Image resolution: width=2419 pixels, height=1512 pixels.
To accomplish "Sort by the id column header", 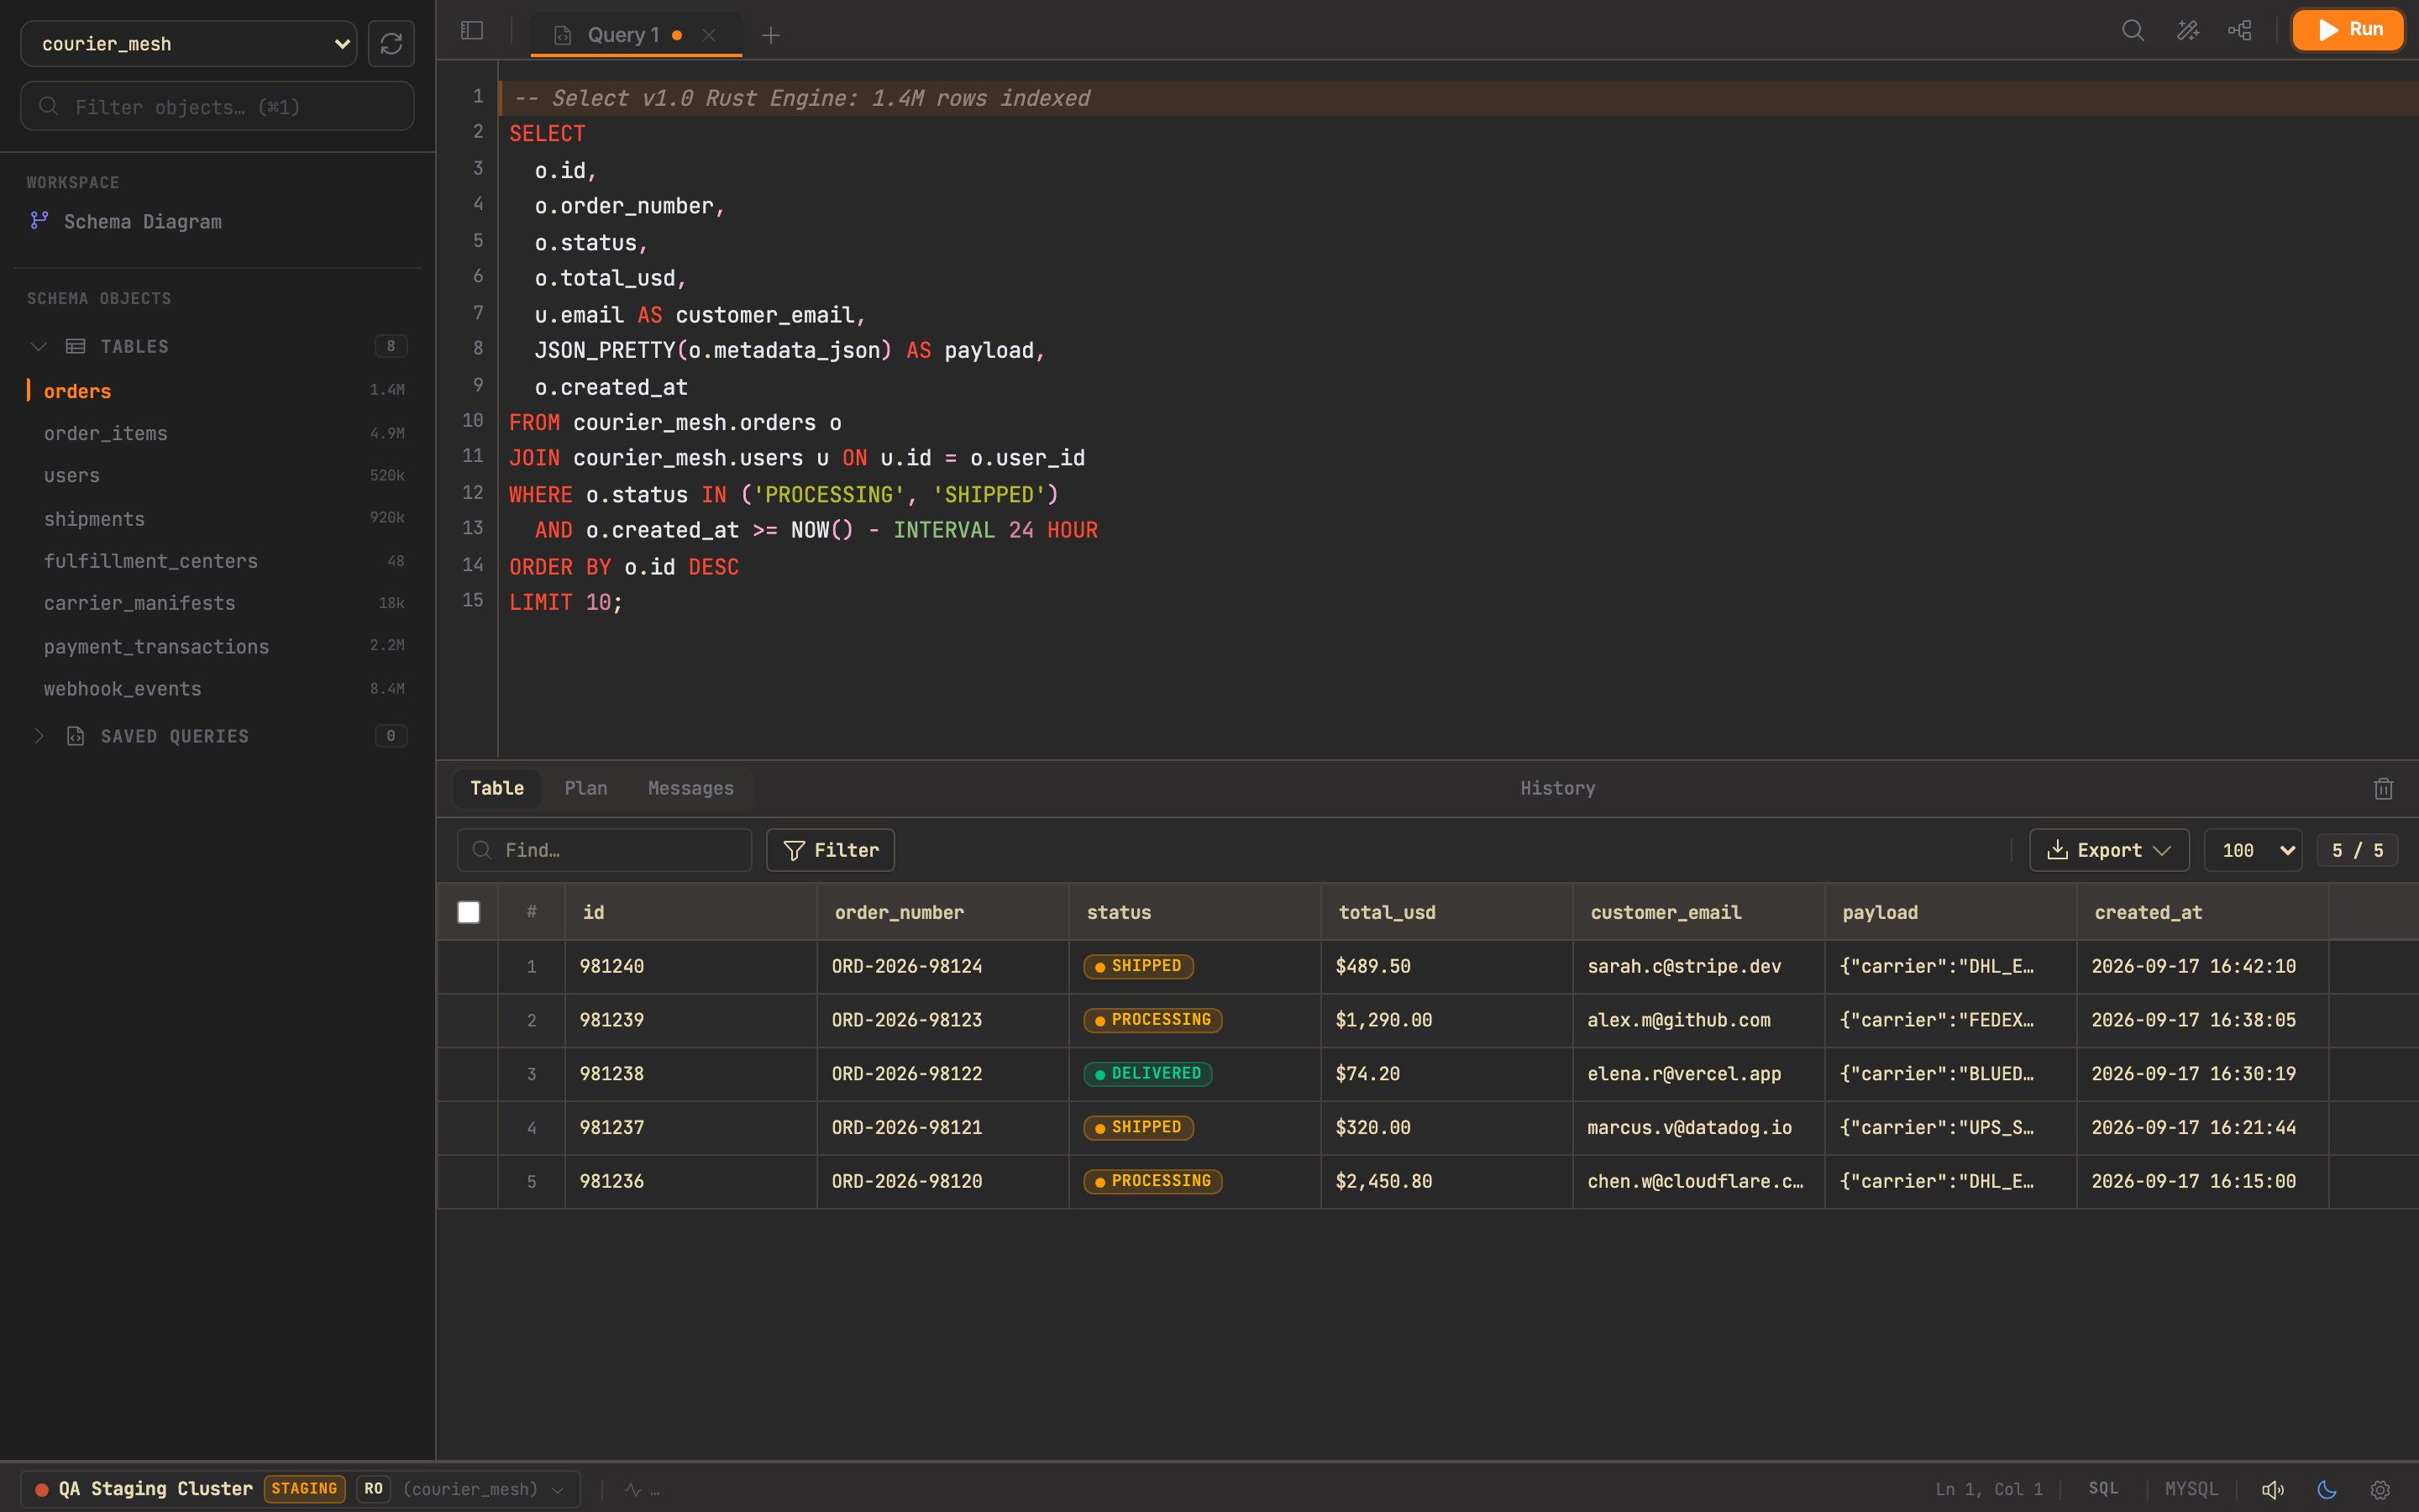I will (x=690, y=912).
